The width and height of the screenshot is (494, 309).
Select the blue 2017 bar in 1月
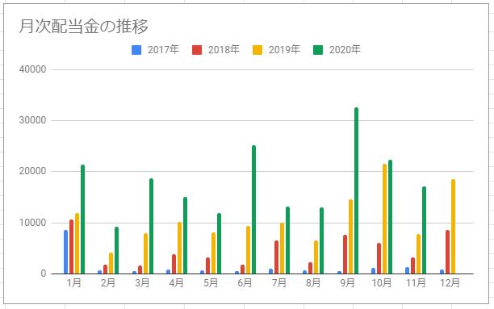pos(66,252)
